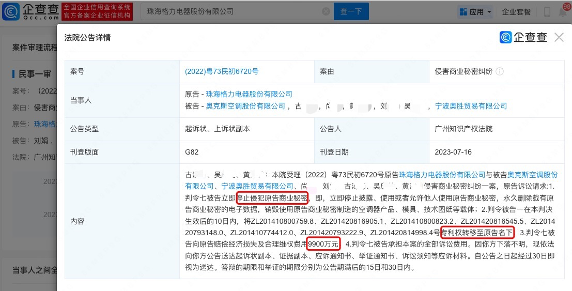Click the 案件审理流程 heading in background
Viewport: 572px width, 291px height.
point(35,48)
